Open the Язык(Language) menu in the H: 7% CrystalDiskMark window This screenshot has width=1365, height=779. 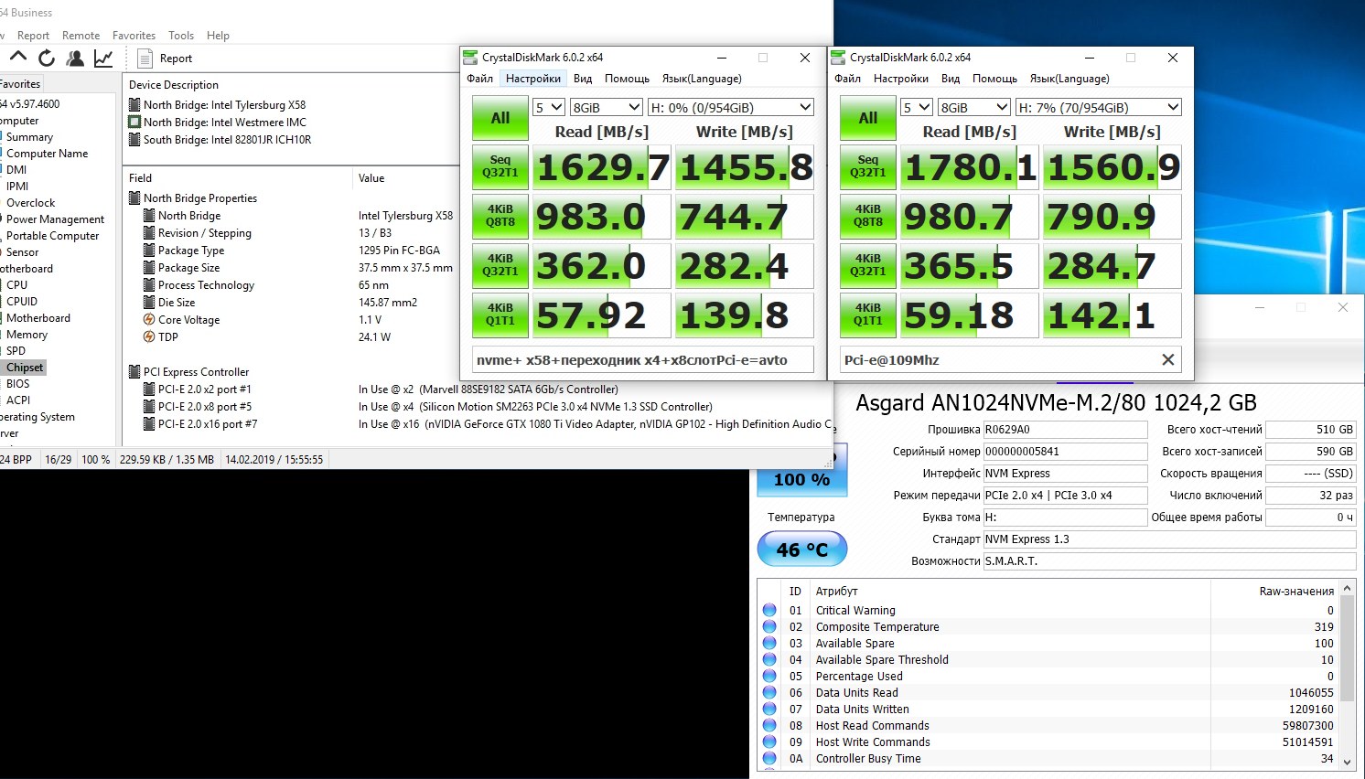click(1069, 79)
